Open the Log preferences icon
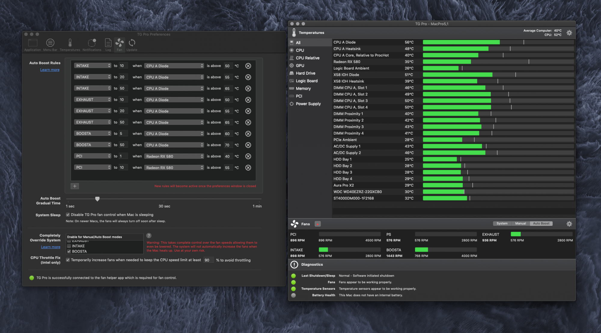The image size is (601, 333). [108, 43]
